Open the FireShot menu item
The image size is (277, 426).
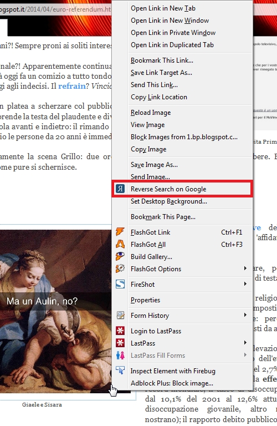click(x=182, y=285)
